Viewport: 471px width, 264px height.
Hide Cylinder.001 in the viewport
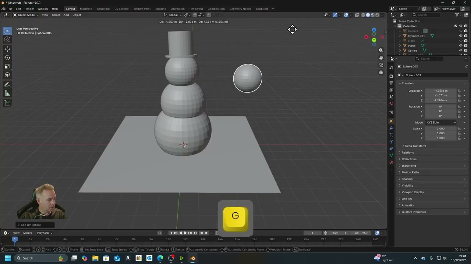460,36
